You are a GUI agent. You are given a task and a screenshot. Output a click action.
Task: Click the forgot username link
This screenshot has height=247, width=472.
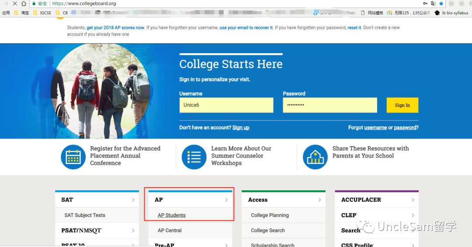pyautogui.click(x=375, y=128)
